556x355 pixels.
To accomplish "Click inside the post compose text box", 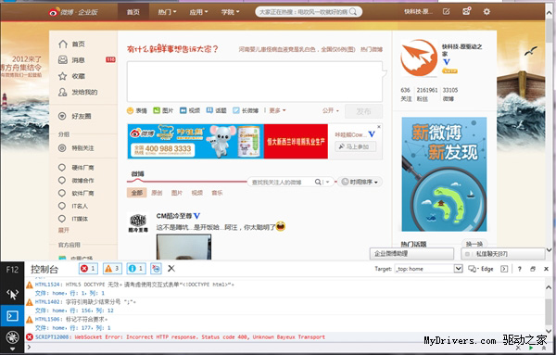I will (255, 82).
